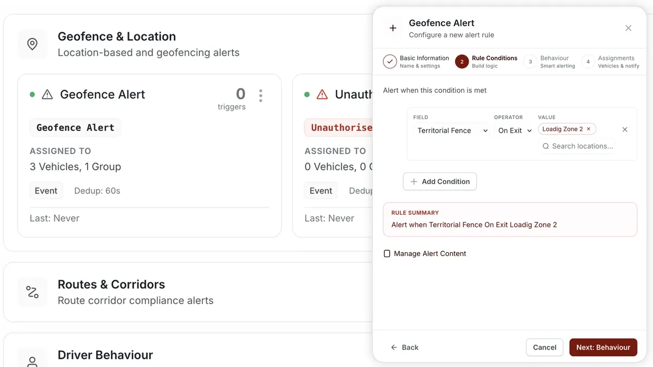The width and height of the screenshot is (653, 367).
Task: Click the Cancel button
Action: tap(545, 347)
